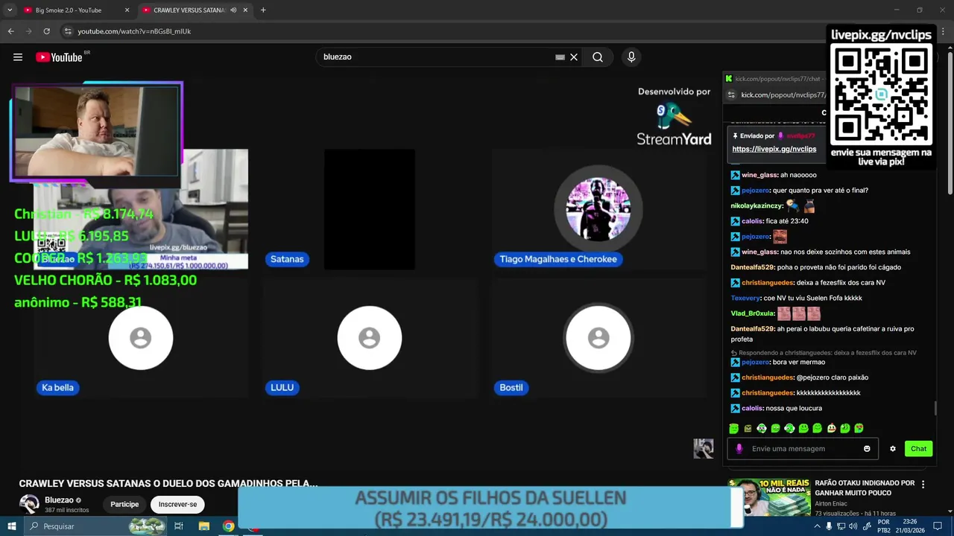Select the last emote in the quick emote row
The image size is (954, 536).
pos(859,428)
